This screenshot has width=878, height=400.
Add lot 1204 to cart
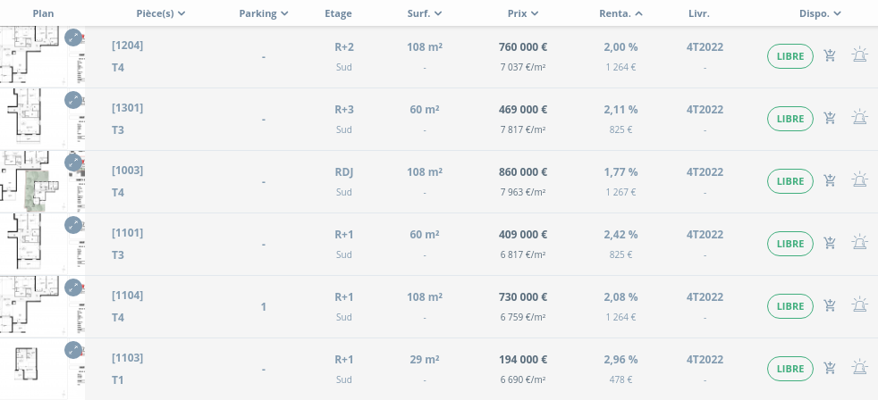tap(831, 56)
